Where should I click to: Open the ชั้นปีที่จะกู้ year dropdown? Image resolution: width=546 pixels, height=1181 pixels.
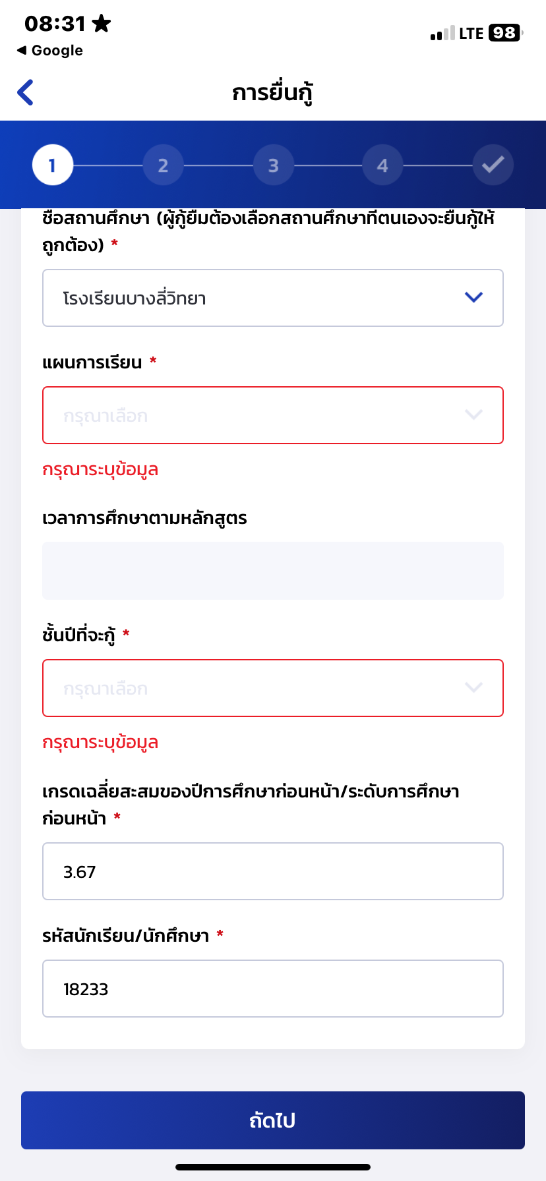tap(273, 688)
